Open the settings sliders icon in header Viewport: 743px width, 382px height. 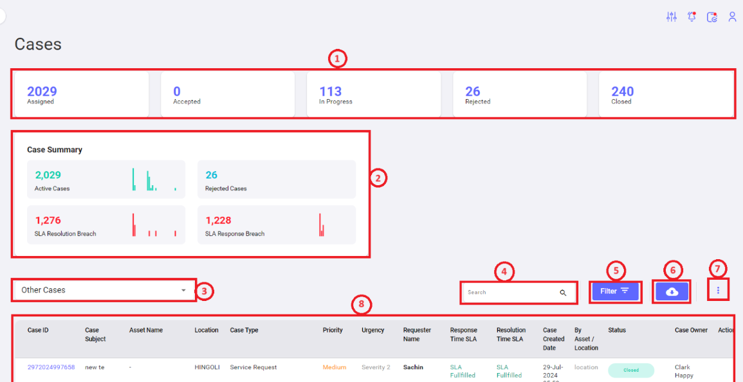click(672, 17)
